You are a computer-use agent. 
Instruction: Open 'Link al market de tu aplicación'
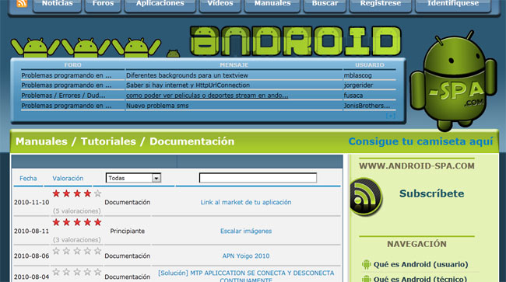tap(246, 202)
